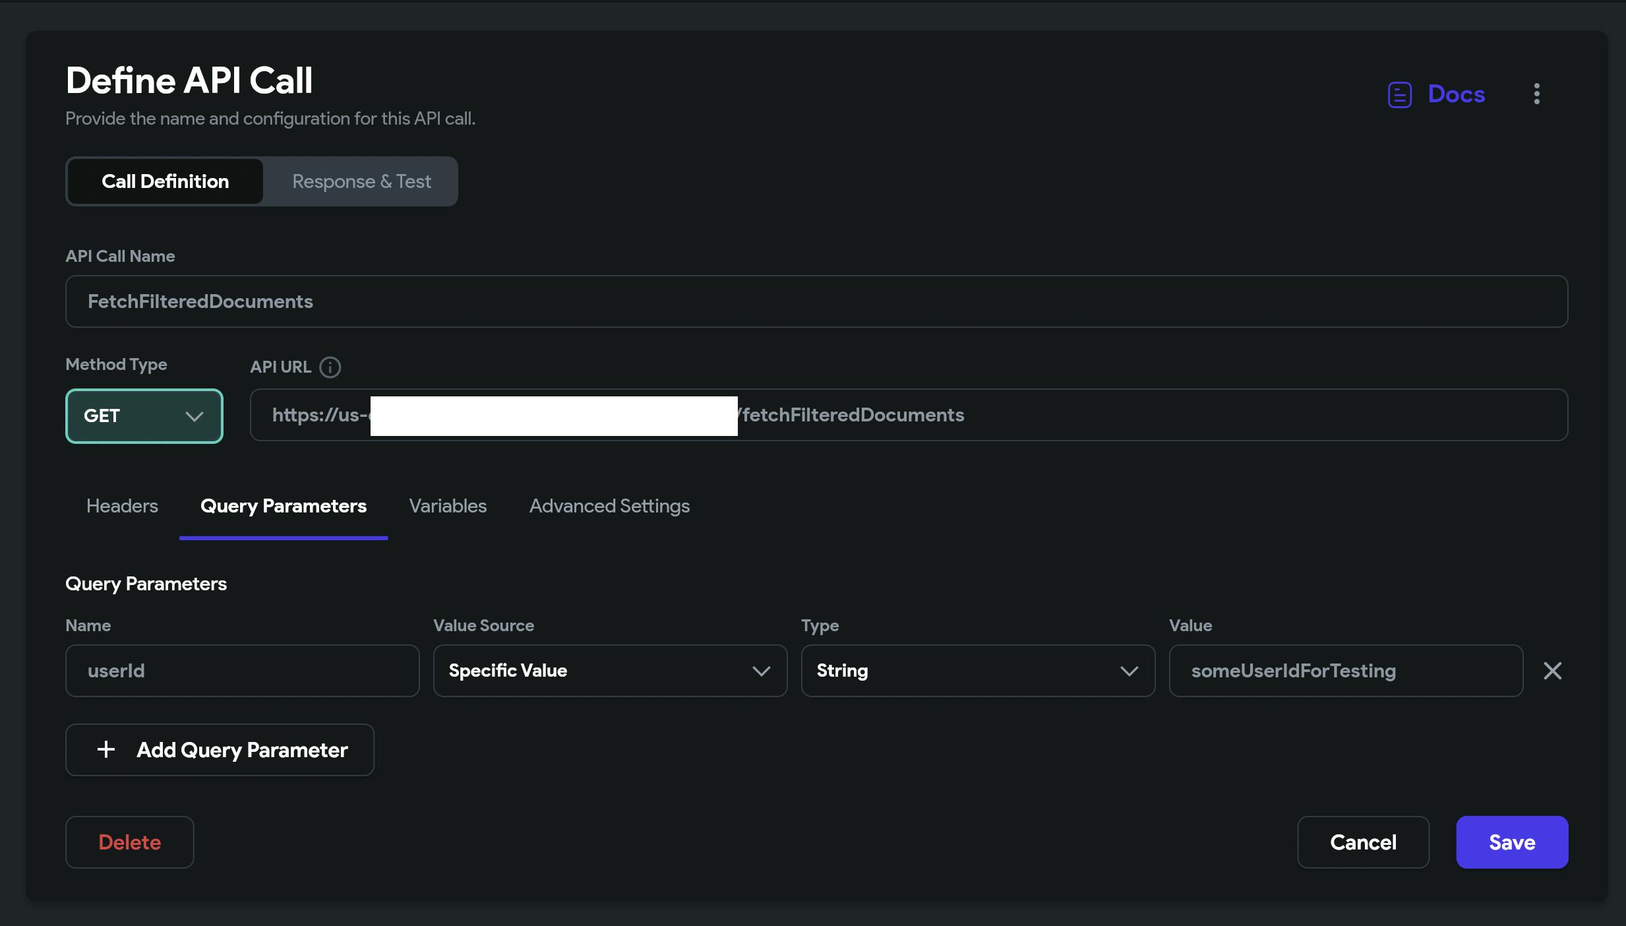Click the Cancel button
1626x926 pixels.
pos(1363,842)
